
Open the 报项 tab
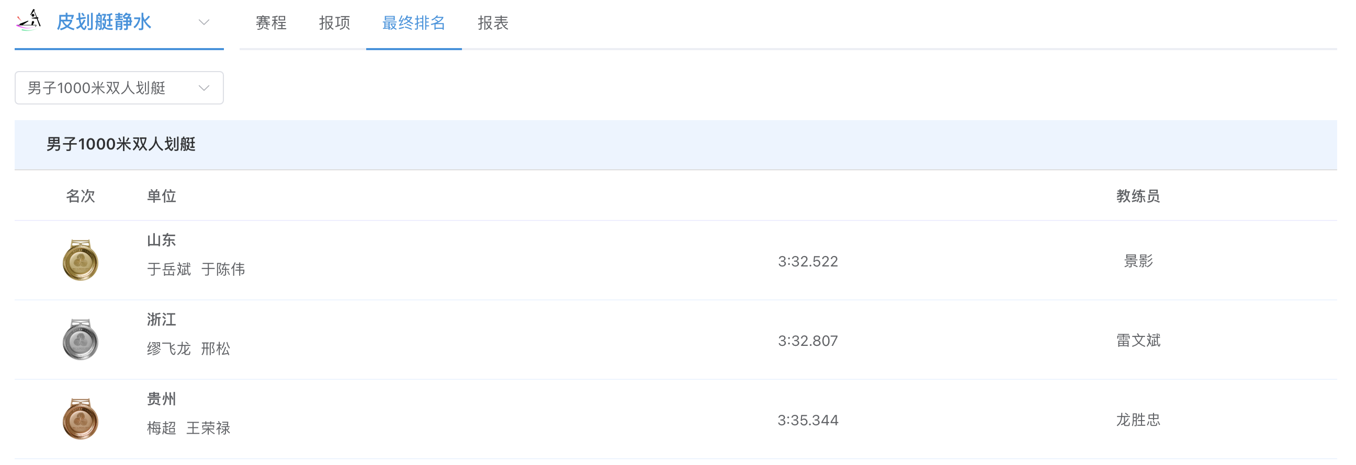coord(334,22)
